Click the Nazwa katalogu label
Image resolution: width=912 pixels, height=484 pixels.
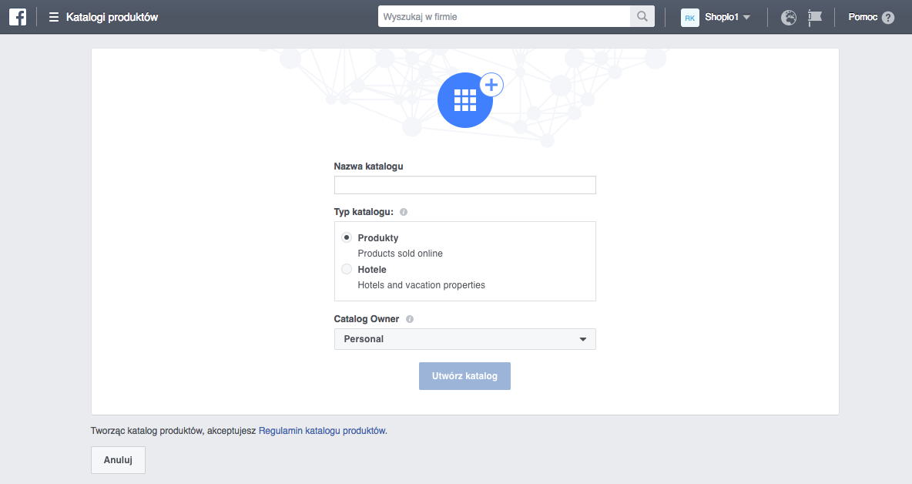[x=368, y=166]
